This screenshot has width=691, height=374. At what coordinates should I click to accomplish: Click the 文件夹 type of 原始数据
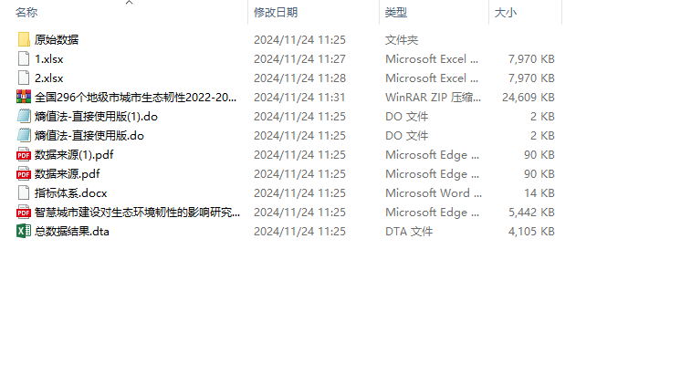point(402,39)
